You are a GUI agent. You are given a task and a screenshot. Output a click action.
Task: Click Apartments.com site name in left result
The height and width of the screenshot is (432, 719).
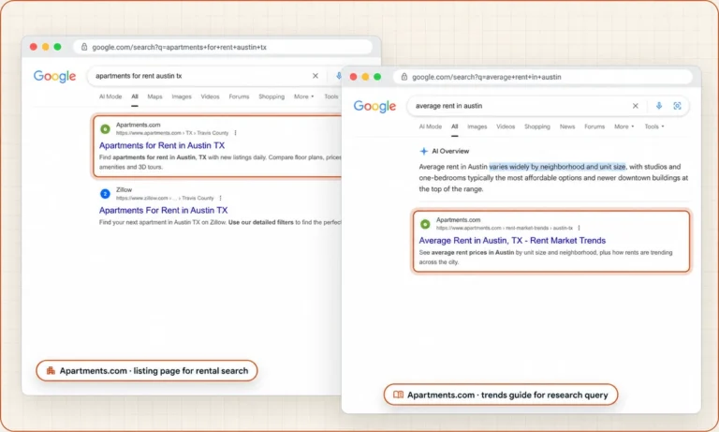coord(138,125)
